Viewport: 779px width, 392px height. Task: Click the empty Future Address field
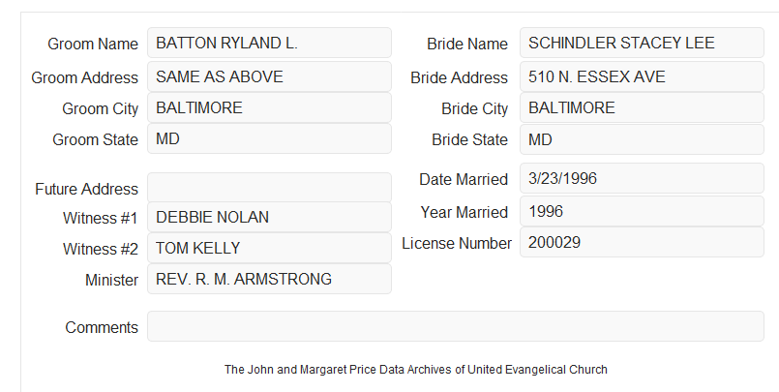(269, 188)
